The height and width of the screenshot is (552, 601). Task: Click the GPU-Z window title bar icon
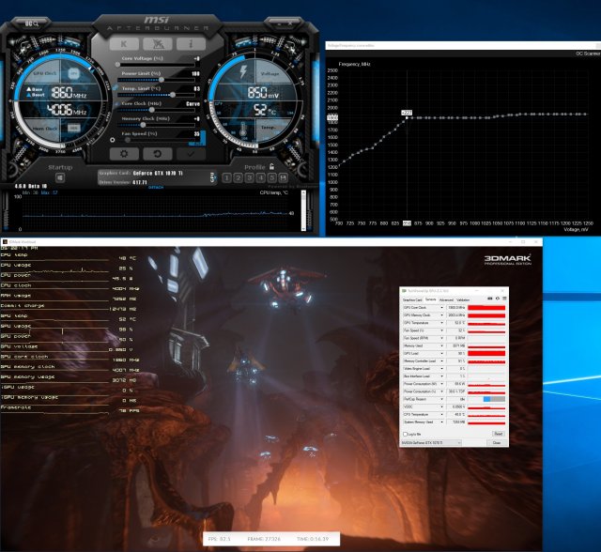[404, 291]
